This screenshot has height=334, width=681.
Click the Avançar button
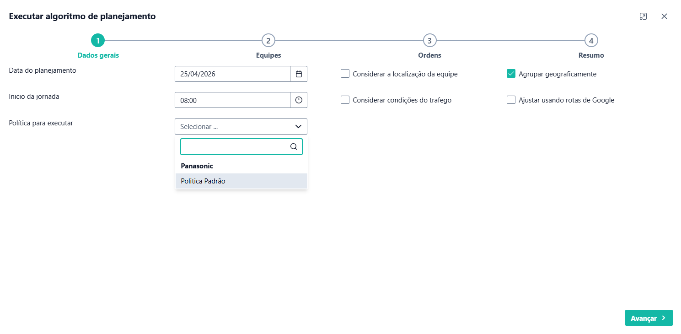click(649, 318)
